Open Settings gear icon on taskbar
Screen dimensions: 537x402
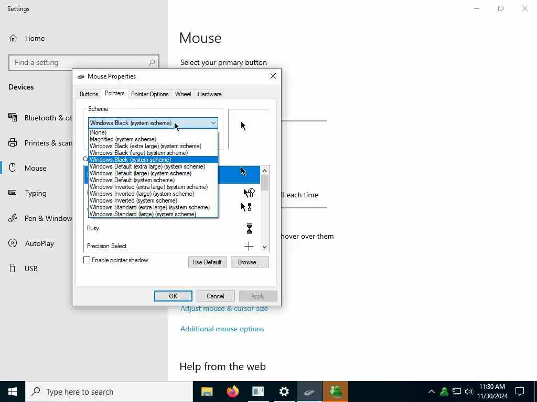pos(284,392)
